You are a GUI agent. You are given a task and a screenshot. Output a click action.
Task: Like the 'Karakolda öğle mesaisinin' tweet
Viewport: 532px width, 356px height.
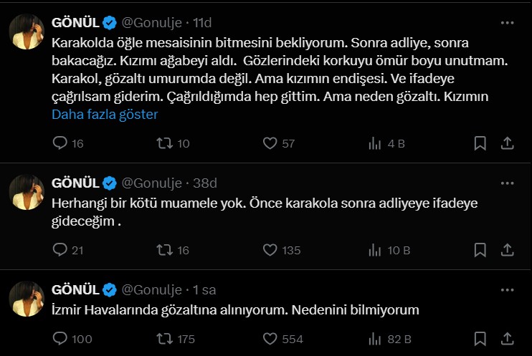(x=270, y=143)
